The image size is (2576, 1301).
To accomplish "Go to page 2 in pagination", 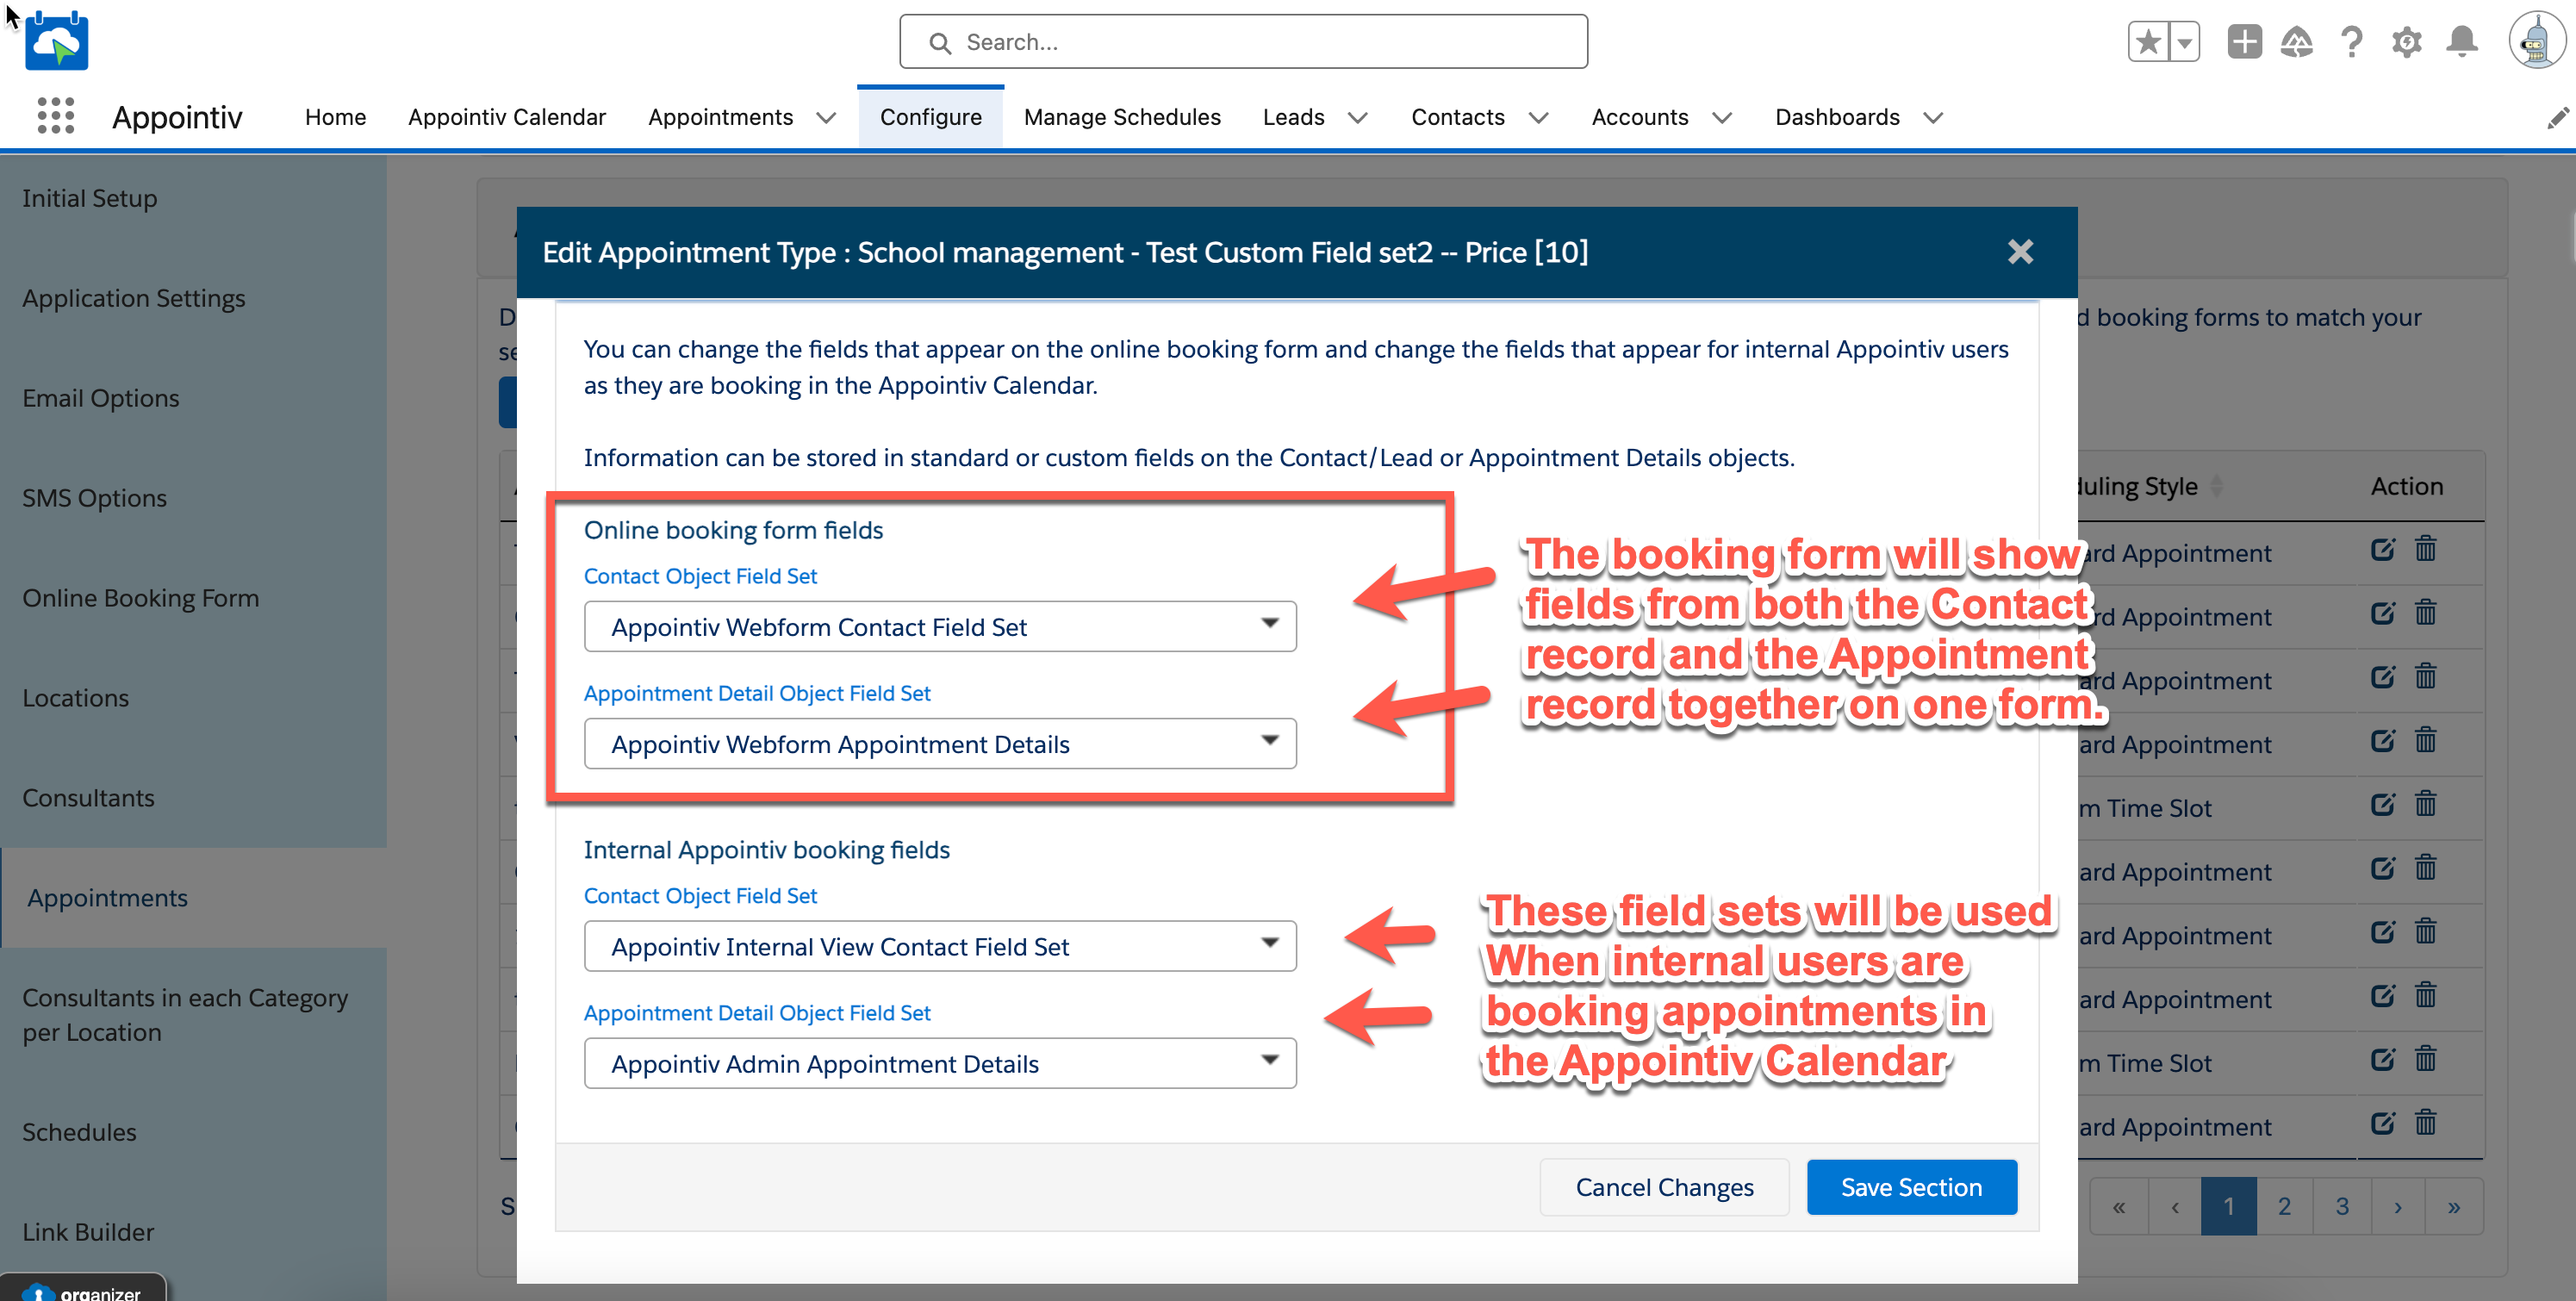I will coord(2285,1207).
